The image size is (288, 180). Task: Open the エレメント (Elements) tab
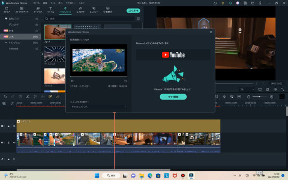click(x=94, y=10)
